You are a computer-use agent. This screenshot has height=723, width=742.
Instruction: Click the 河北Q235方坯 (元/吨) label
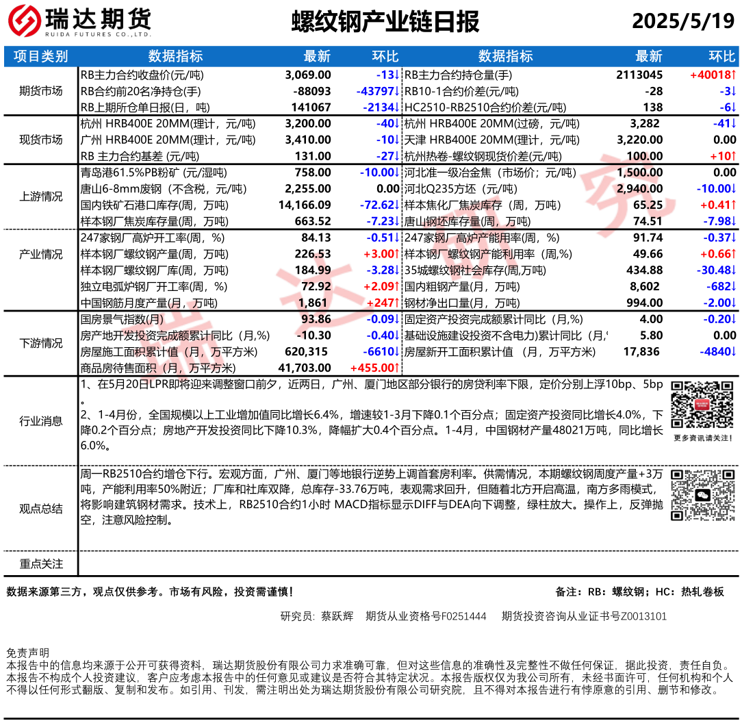tap(461, 189)
